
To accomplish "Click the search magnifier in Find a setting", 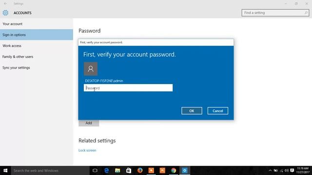I will tap(306, 13).
